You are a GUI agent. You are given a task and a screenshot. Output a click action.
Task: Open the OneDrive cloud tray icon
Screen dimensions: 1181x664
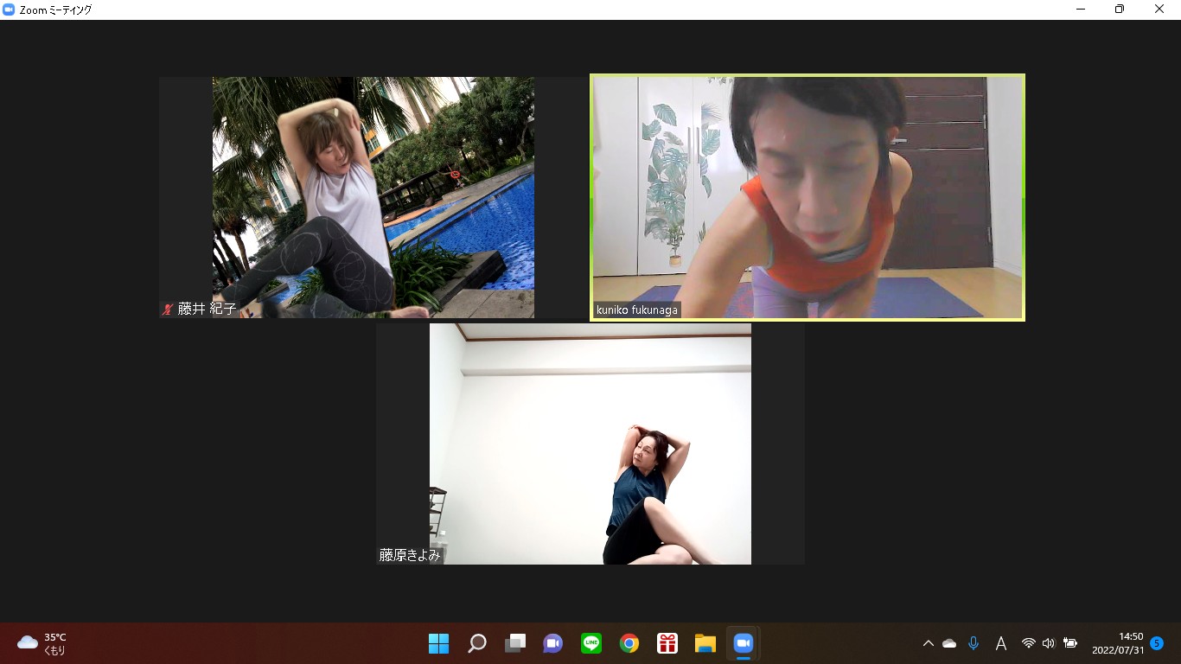pyautogui.click(x=949, y=643)
